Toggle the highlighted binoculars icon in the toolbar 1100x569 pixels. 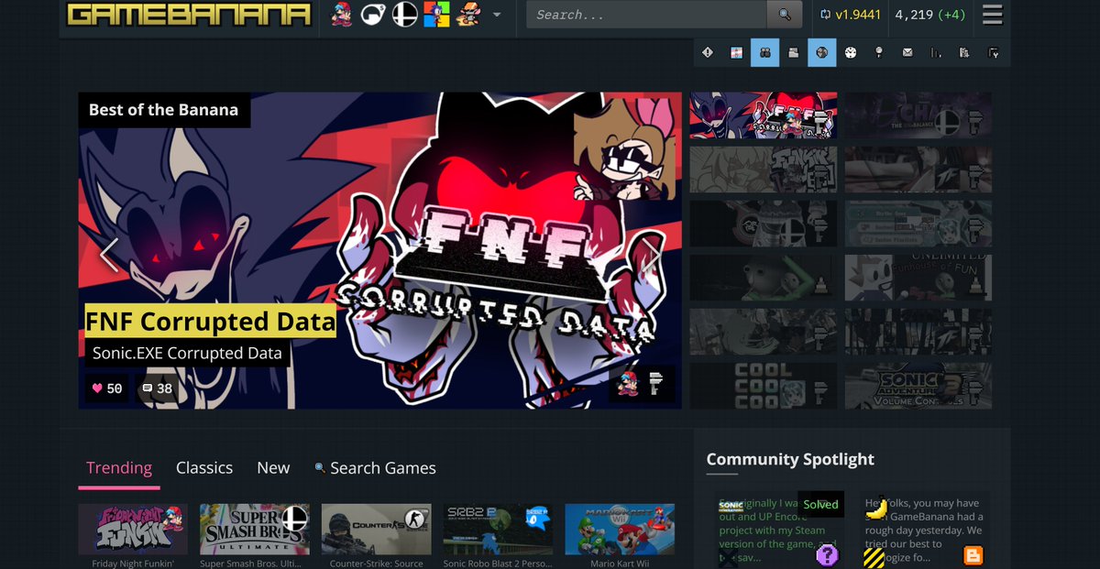point(764,53)
